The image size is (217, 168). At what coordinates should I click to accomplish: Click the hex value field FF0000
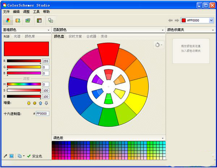pos(42,114)
